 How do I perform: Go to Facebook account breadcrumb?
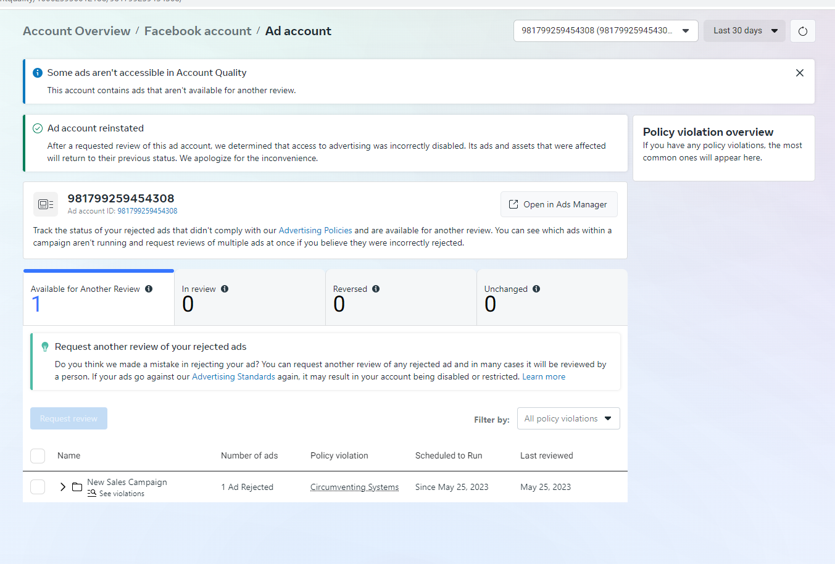point(197,31)
